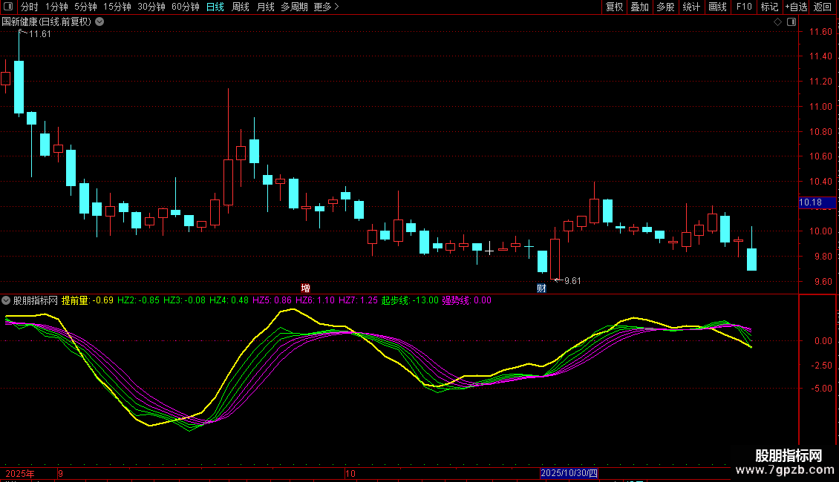Add stock with +自选 button

pyautogui.click(x=796, y=7)
